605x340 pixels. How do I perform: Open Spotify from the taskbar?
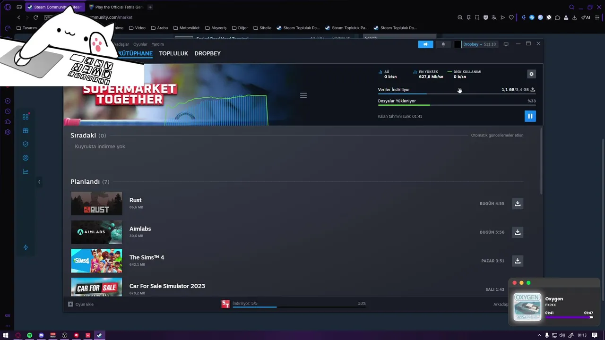pos(29,335)
